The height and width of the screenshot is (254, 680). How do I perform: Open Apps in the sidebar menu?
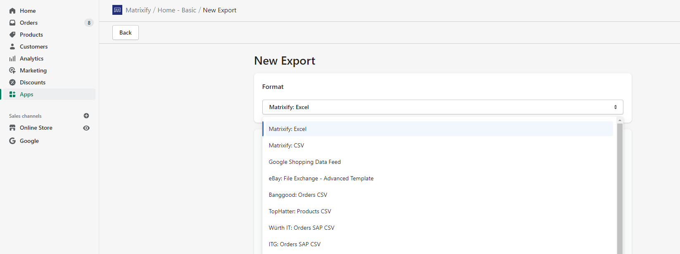[x=26, y=94]
